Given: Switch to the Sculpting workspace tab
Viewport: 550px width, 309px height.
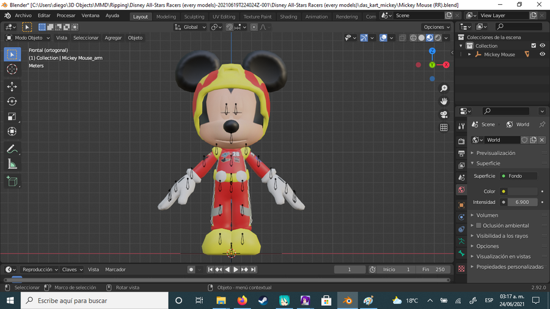Looking at the screenshot, I should point(194,16).
